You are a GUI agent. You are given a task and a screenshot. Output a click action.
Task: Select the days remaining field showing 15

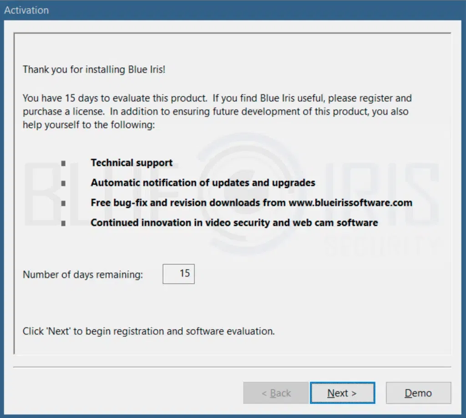[x=178, y=274]
